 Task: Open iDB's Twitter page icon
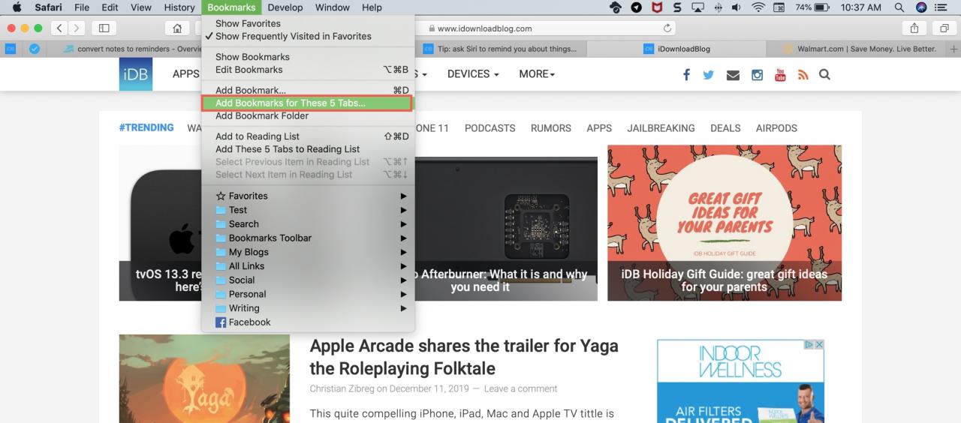click(709, 74)
